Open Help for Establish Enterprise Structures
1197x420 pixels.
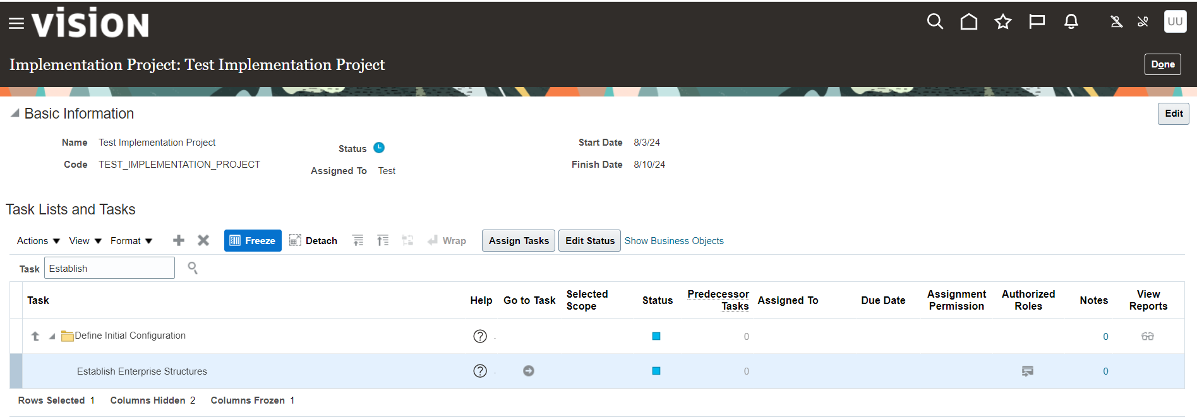coord(480,371)
